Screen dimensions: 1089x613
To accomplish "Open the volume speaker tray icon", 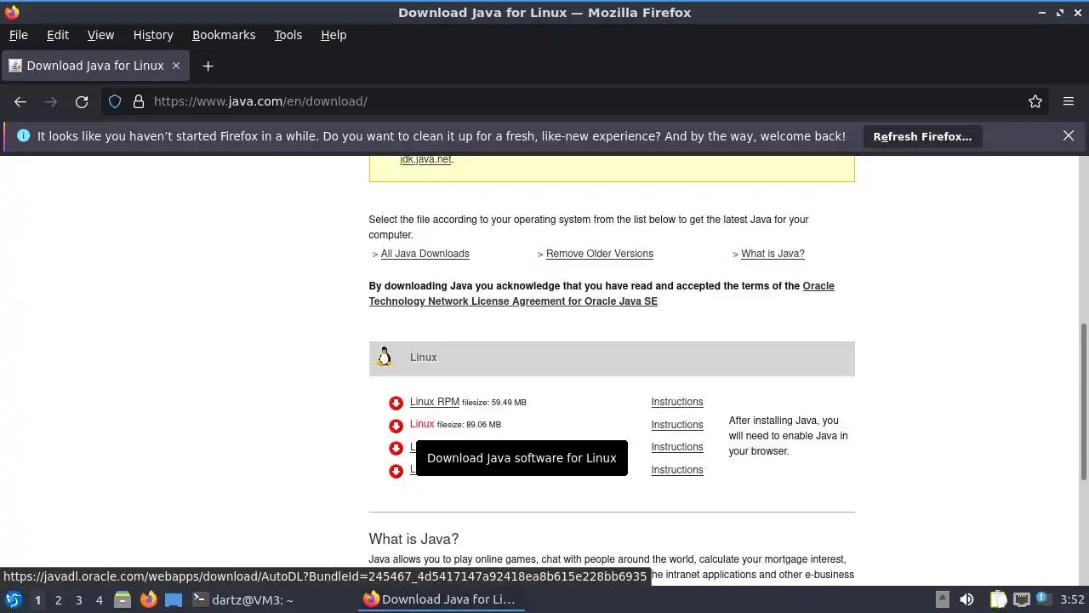I will coord(966,599).
